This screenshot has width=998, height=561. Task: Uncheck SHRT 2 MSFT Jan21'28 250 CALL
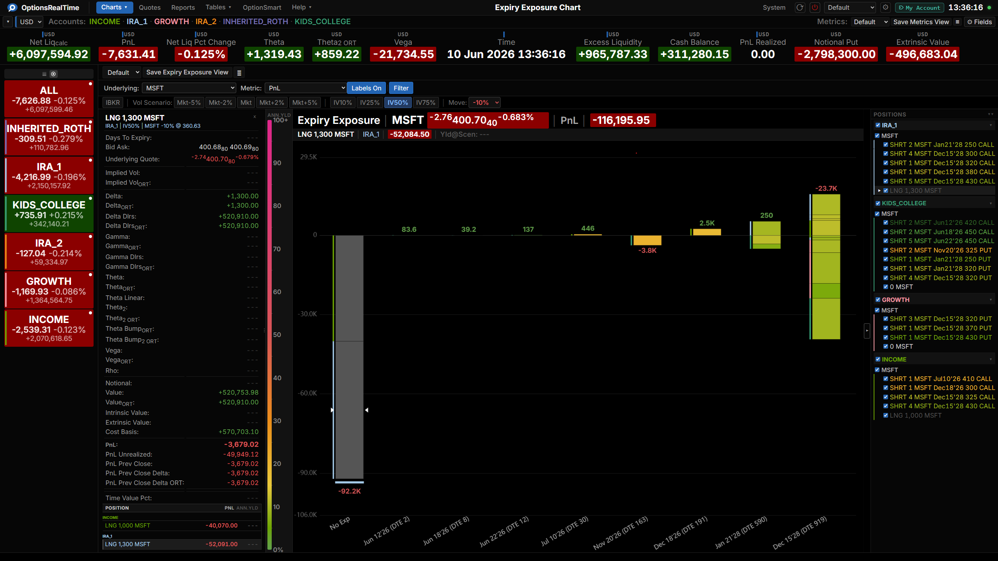tap(885, 145)
